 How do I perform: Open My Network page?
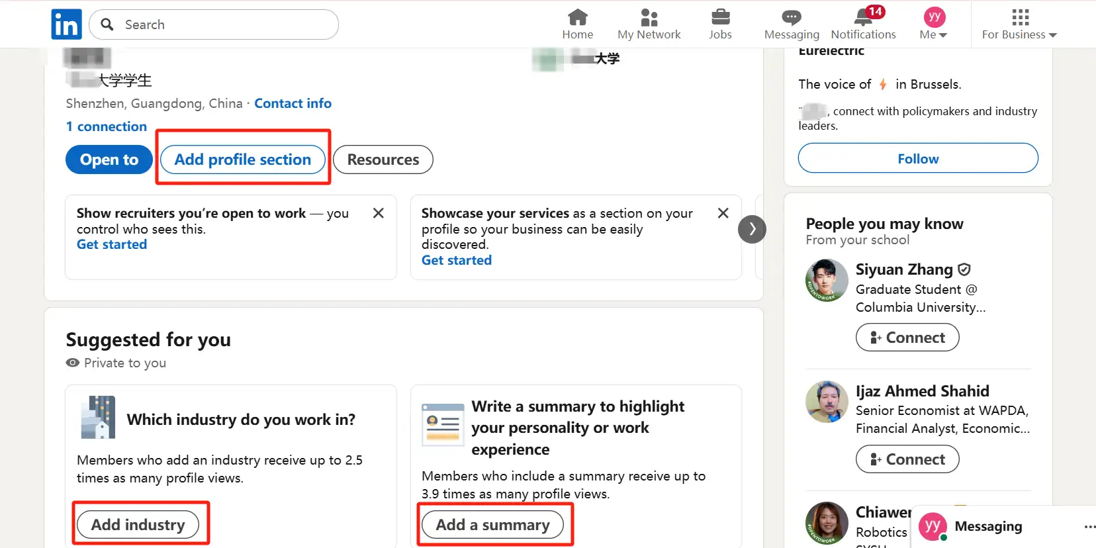649,24
